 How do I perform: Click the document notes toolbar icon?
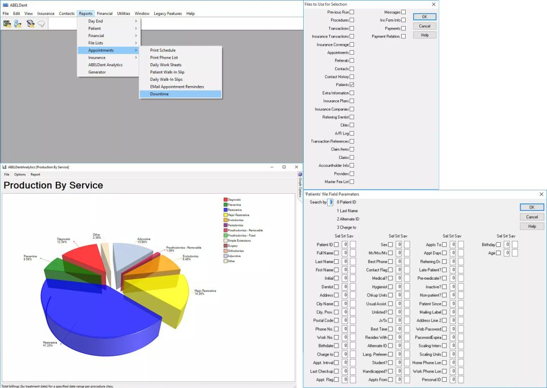pos(31,24)
